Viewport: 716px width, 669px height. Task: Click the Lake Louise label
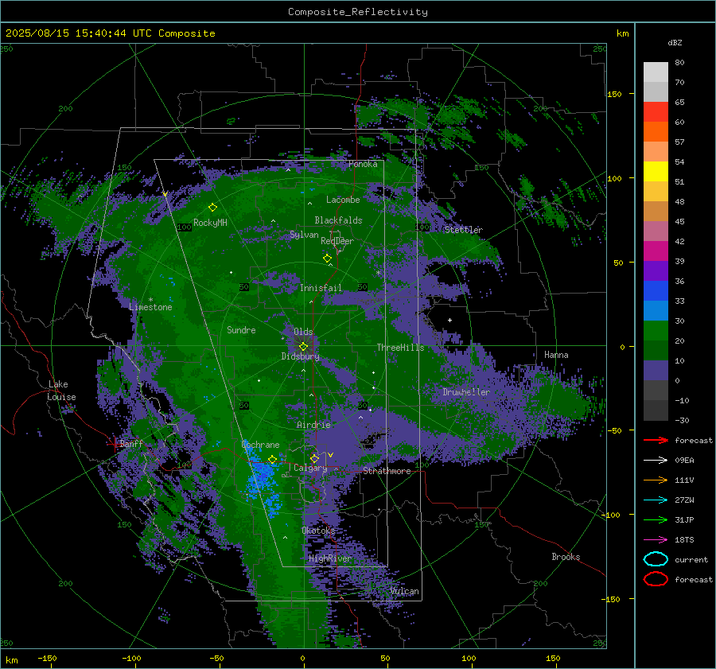point(61,391)
